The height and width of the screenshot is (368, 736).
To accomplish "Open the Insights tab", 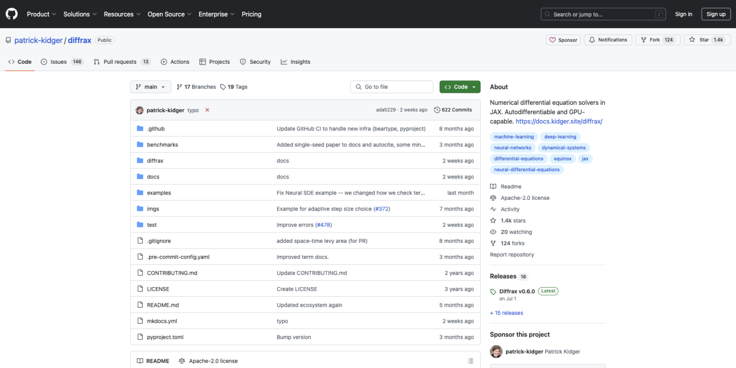I will pyautogui.click(x=296, y=62).
